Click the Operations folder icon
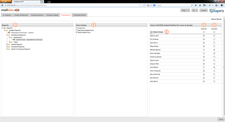The height and width of the screenshot is (122, 225). pyautogui.click(x=12, y=37)
